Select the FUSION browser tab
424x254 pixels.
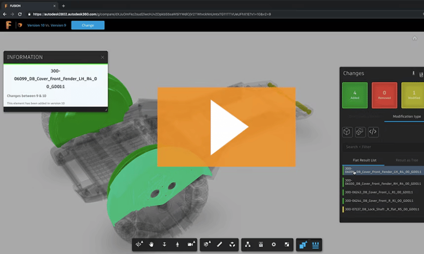pyautogui.click(x=30, y=6)
